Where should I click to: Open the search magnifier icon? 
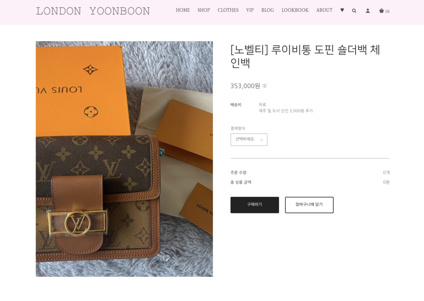(x=354, y=11)
